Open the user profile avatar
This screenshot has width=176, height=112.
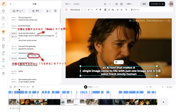click(171, 4)
